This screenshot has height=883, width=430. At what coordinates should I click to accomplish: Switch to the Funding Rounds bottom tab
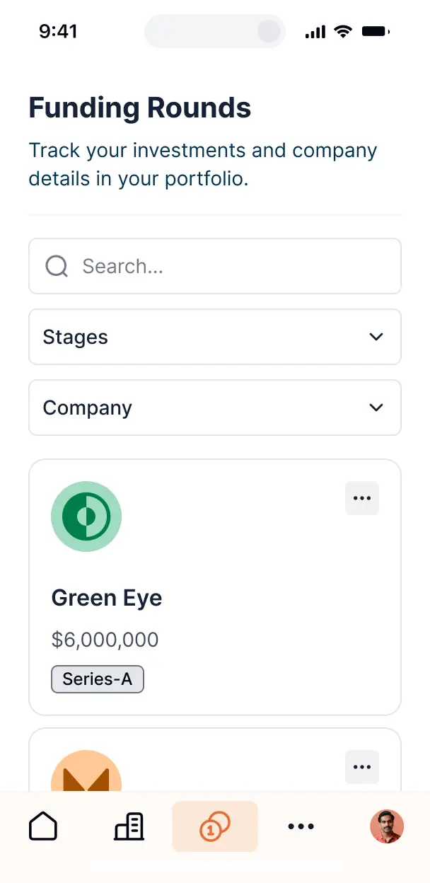215,826
